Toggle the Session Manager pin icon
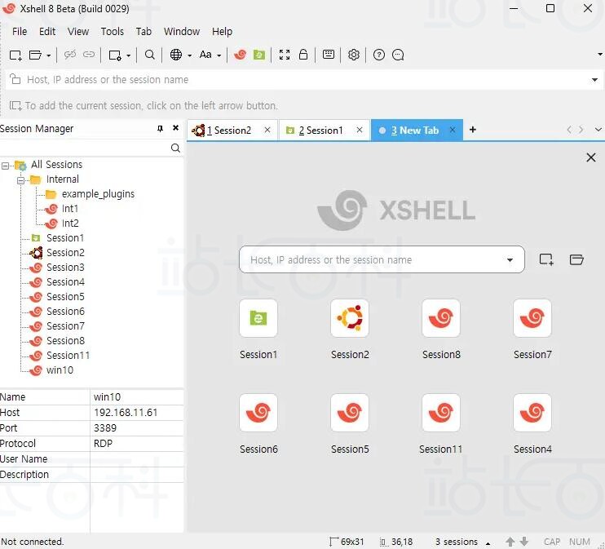Image resolution: width=605 pixels, height=549 pixels. (x=160, y=129)
